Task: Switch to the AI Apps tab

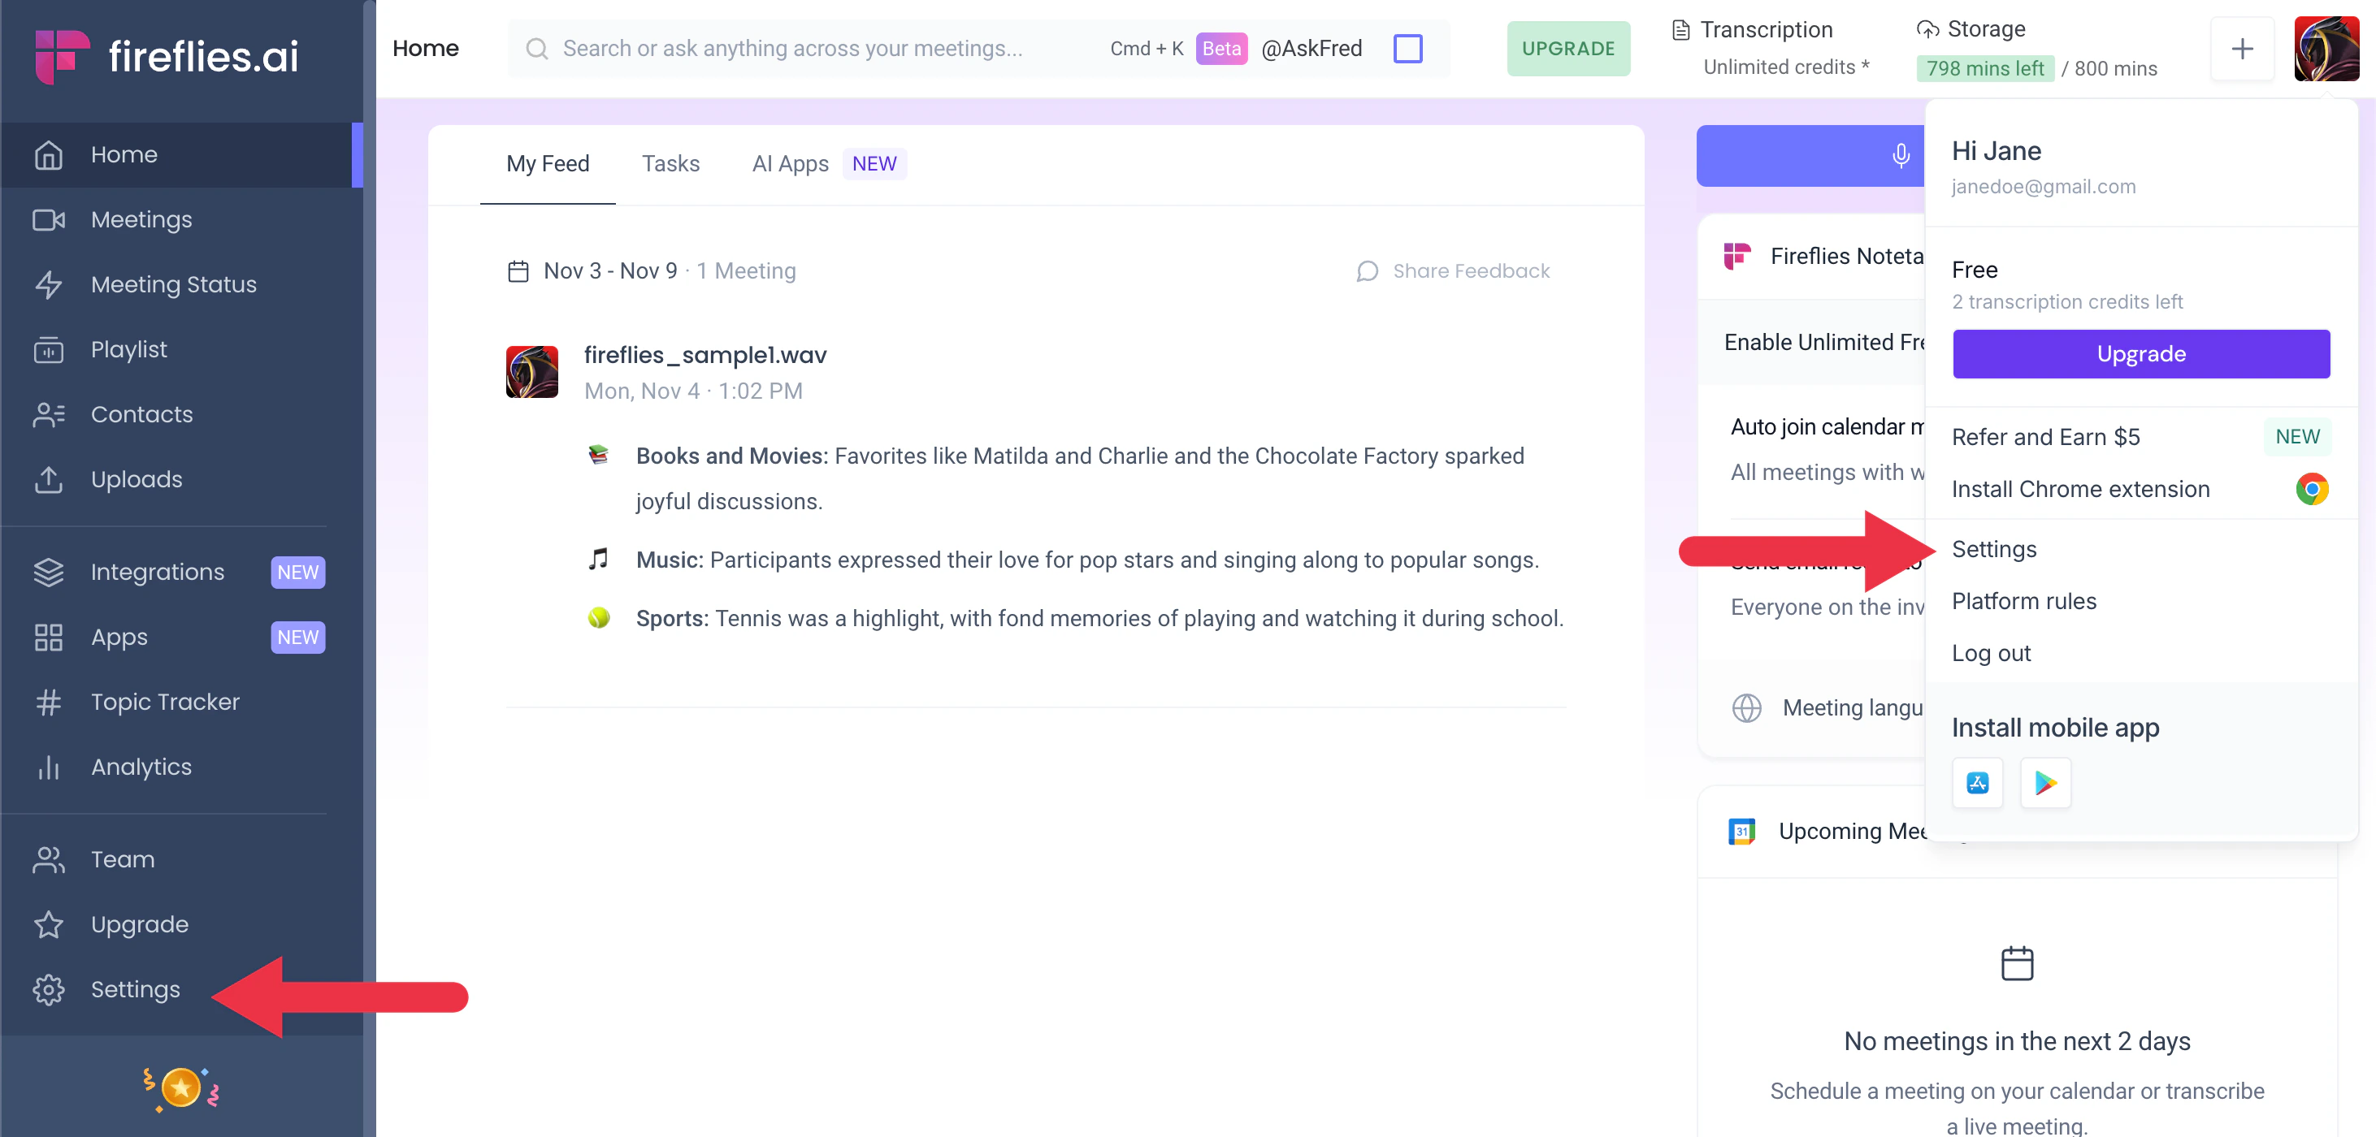Action: (x=790, y=164)
